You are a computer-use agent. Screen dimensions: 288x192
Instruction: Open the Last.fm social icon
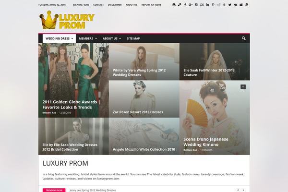click(x=202, y=5)
